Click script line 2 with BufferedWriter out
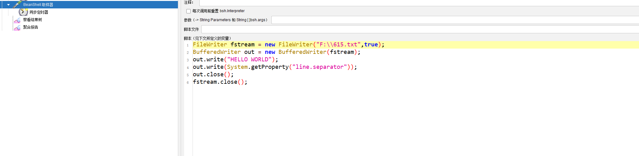 276,52
